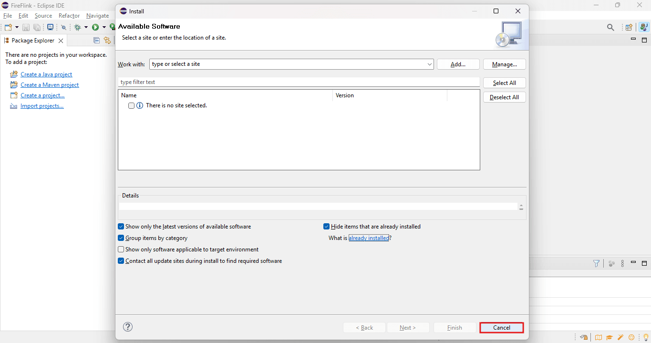651x343 pixels.
Task: Select the Java perspective icon
Action: pyautogui.click(x=643, y=28)
